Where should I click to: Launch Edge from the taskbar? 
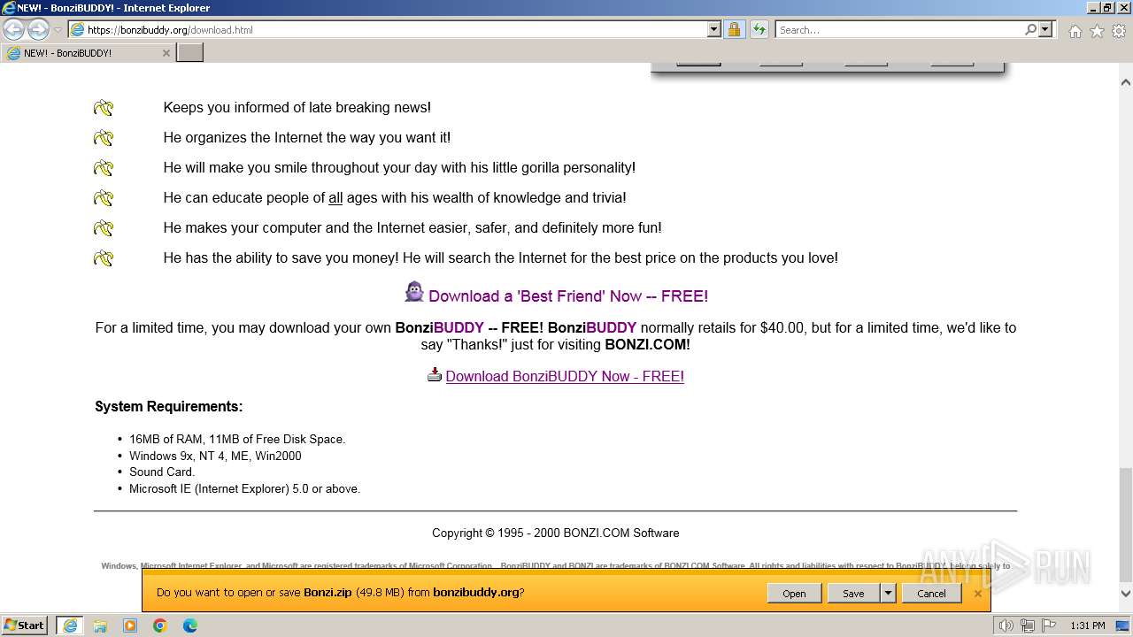[190, 625]
